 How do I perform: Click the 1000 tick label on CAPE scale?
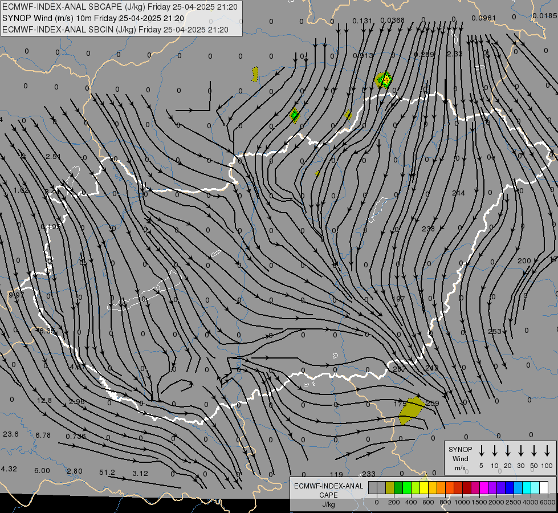[x=462, y=502]
